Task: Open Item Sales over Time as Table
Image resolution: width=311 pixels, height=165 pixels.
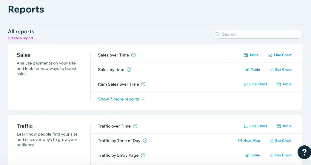Action: pos(284,84)
